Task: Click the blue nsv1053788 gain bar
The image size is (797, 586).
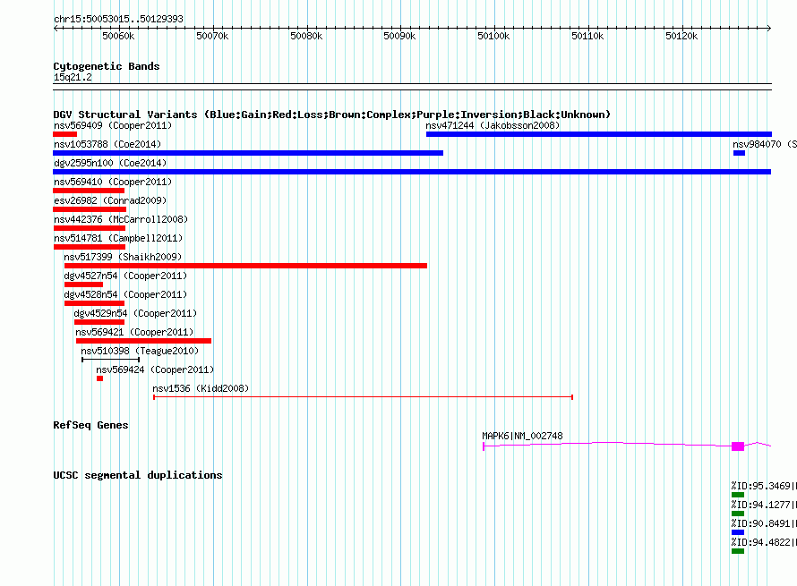Action: (248, 153)
